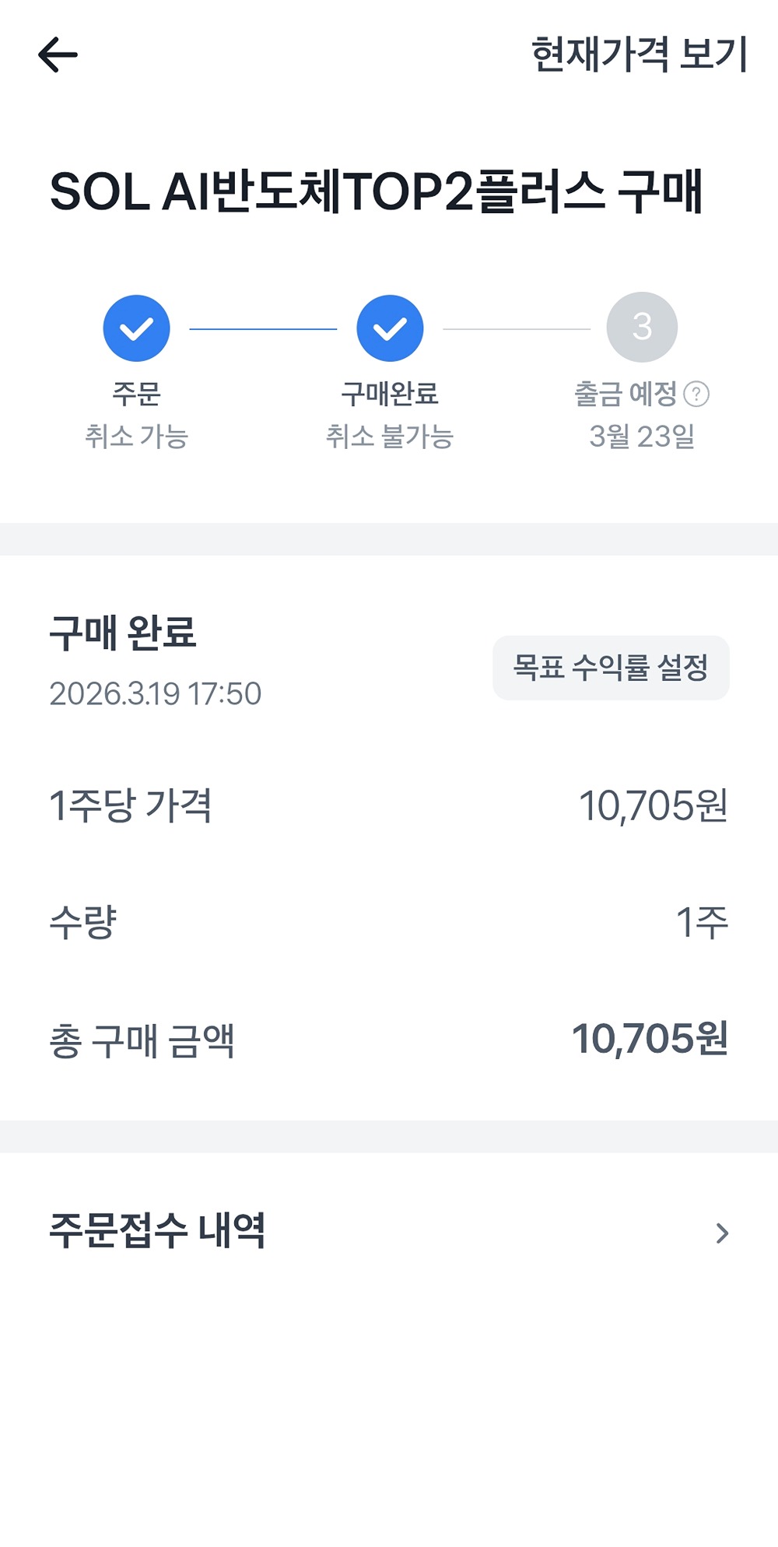This screenshot has width=778, height=1547.
Task: Tap the 주문 step label
Action: pyautogui.click(x=137, y=395)
